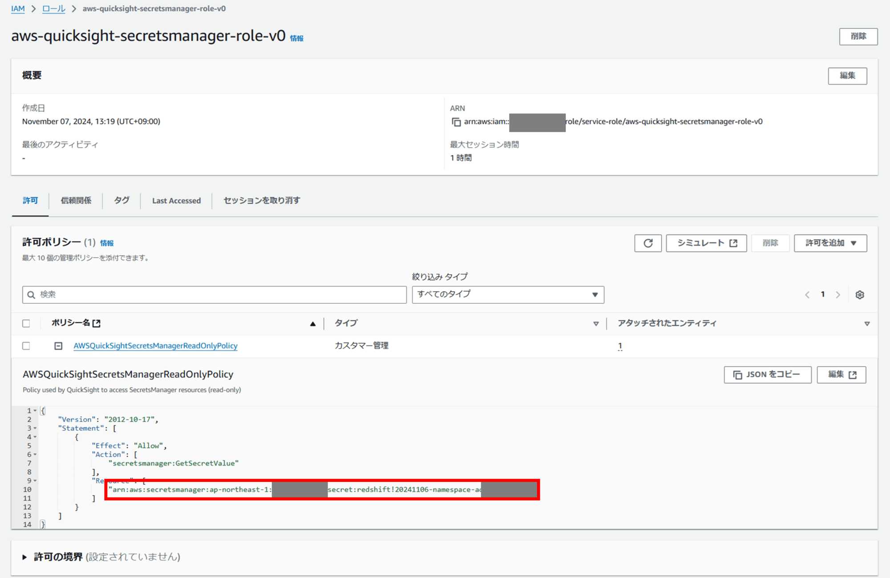The width and height of the screenshot is (890, 578).
Task: Collapse the AWSQuickSightSecretsManagerReadOnlyPolicy row minus icon
Action: coord(58,346)
